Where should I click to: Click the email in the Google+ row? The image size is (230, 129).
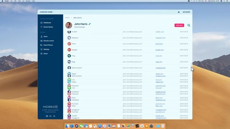tap(133, 50)
